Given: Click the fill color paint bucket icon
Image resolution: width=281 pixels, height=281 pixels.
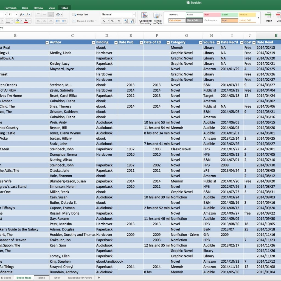Looking at the screenshot, I should point(17,21).
